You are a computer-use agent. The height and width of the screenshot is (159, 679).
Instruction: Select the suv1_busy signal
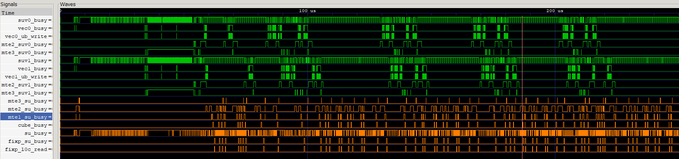(26, 61)
